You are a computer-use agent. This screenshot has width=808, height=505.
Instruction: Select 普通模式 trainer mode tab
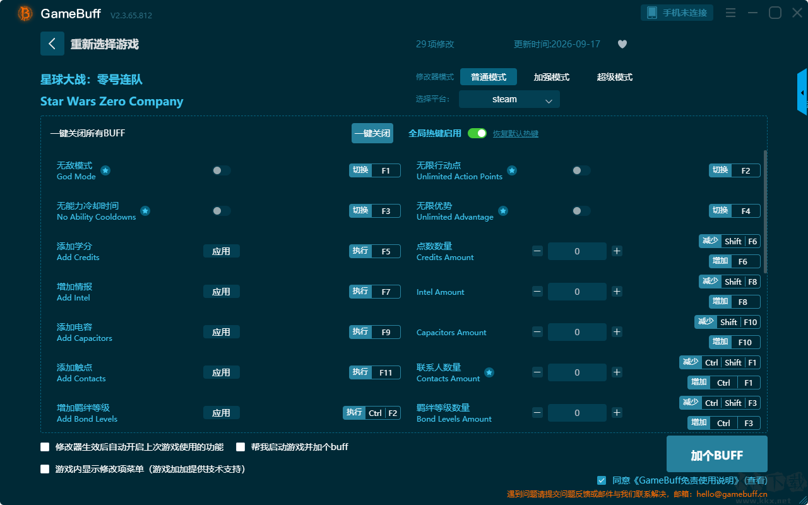(x=489, y=77)
